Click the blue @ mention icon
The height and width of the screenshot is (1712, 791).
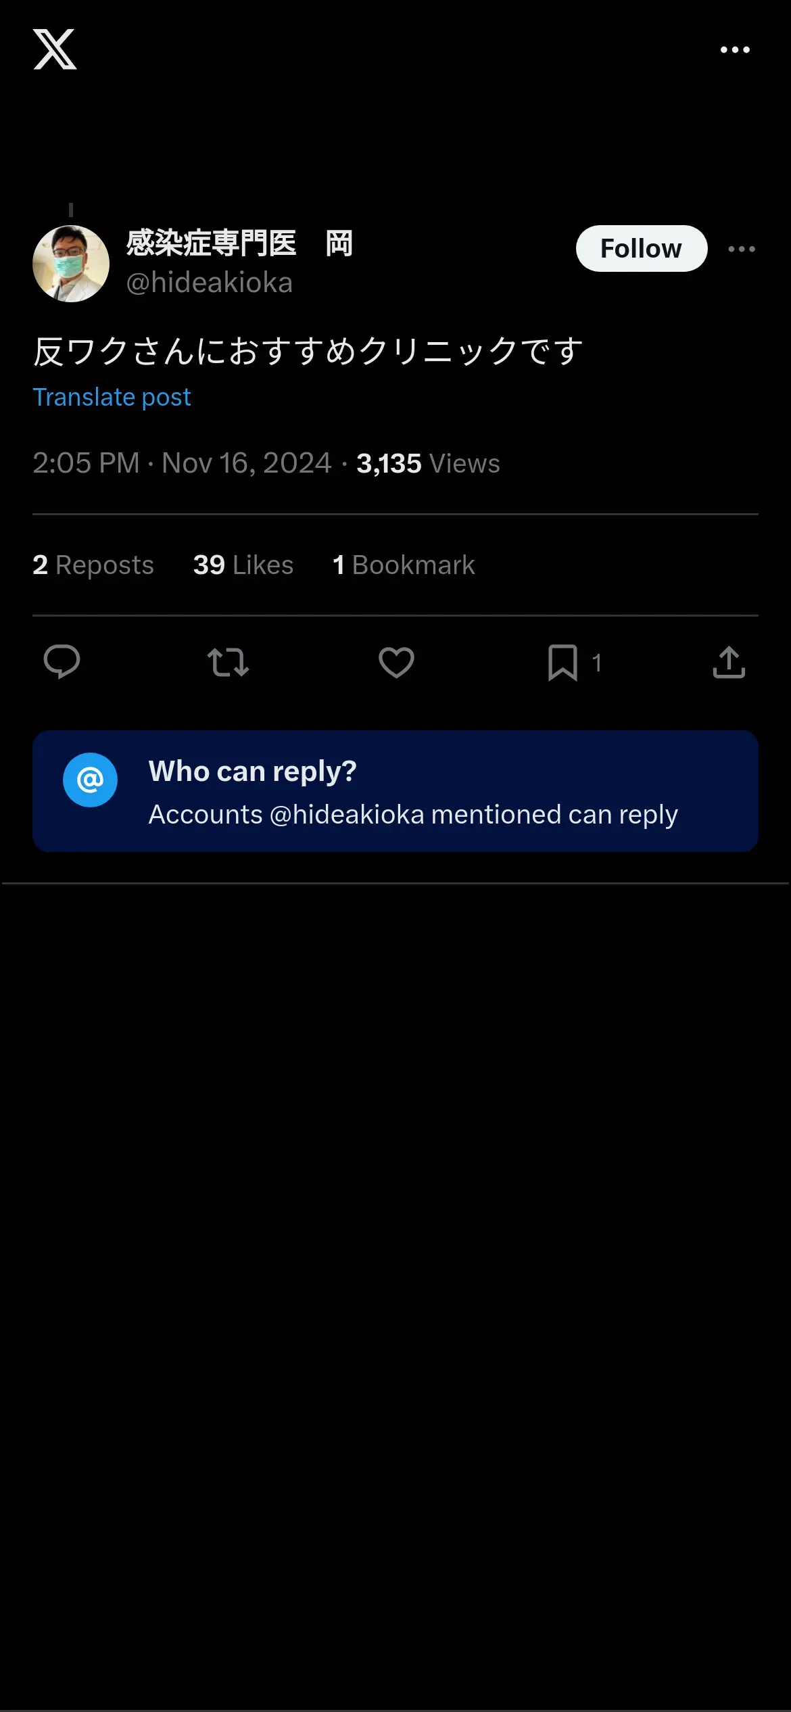click(91, 780)
